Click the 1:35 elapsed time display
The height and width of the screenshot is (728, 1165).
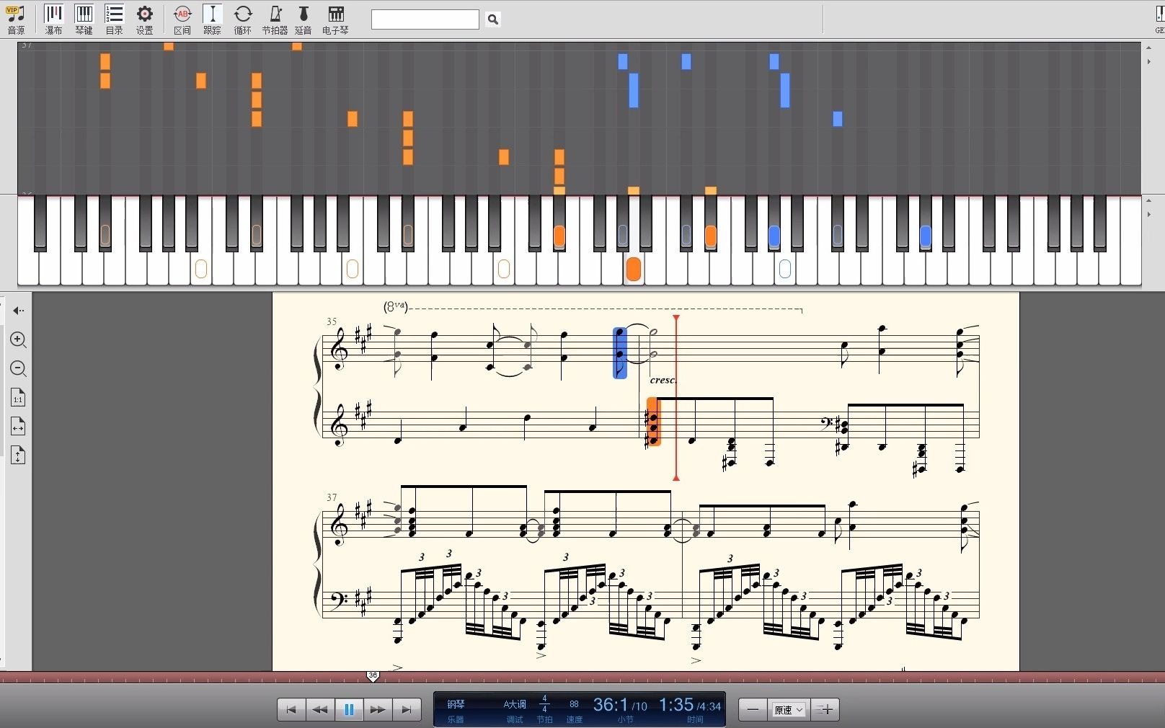675,704
